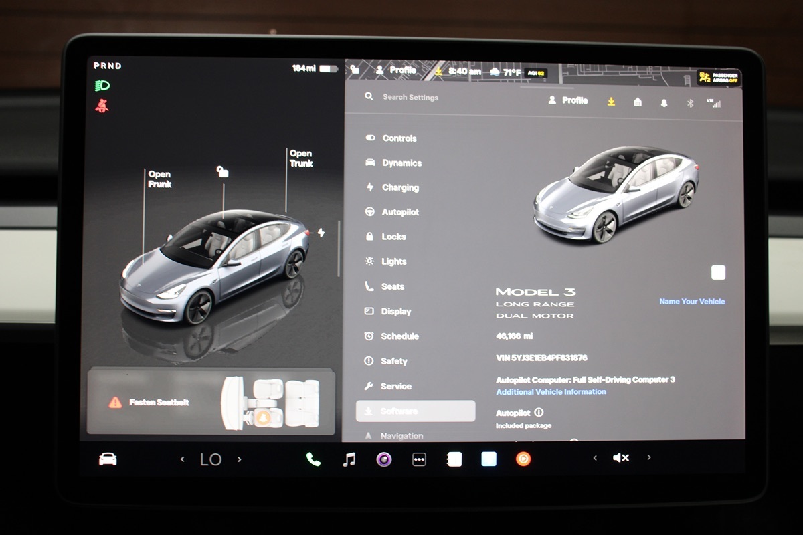Toggle the speaker mute icon
The image size is (803, 535).
620,458
